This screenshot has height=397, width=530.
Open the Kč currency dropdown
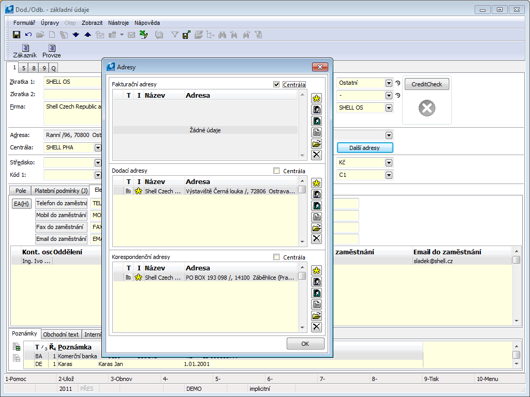click(389, 163)
